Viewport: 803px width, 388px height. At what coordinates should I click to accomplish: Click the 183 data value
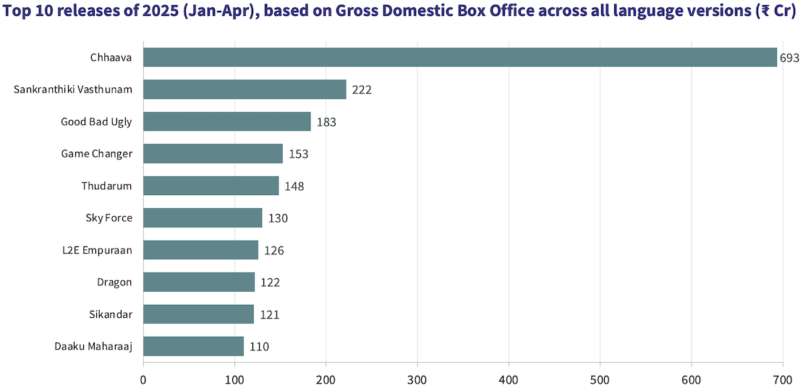[x=326, y=122]
